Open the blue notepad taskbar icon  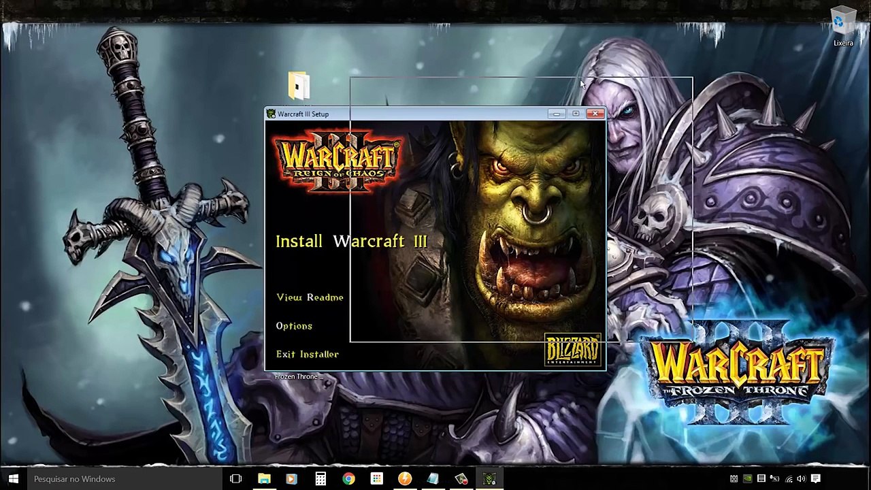[433, 478]
